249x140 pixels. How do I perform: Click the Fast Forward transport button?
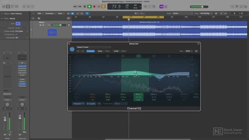[80, 7]
